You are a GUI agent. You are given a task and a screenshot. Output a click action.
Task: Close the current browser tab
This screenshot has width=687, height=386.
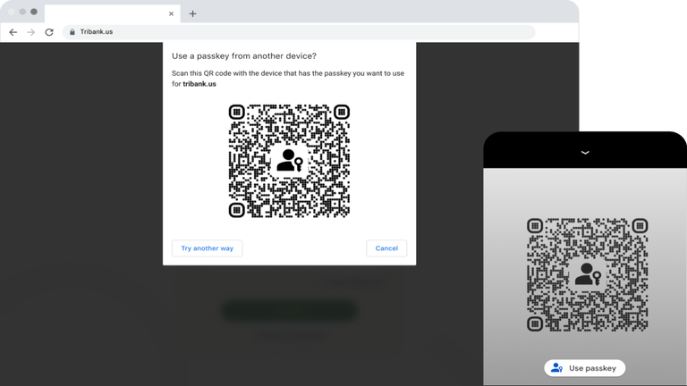(172, 13)
